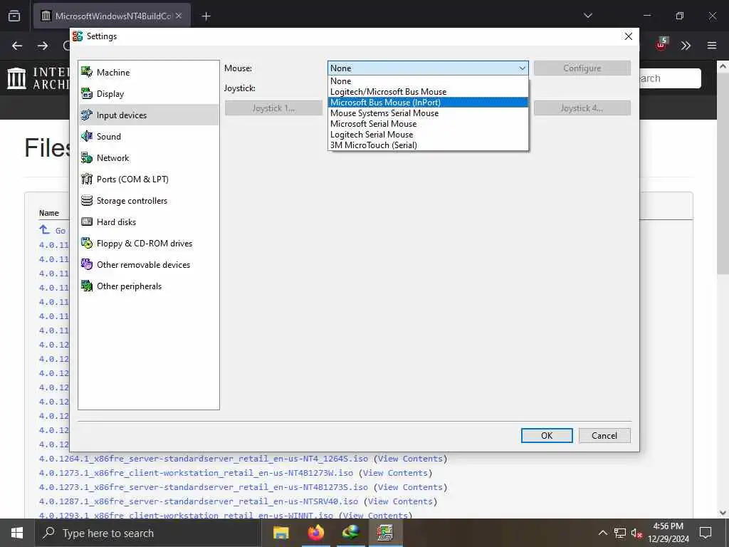Image resolution: width=729 pixels, height=547 pixels.
Task: View Contents of NT4_1264S.iso
Action: (x=410, y=459)
